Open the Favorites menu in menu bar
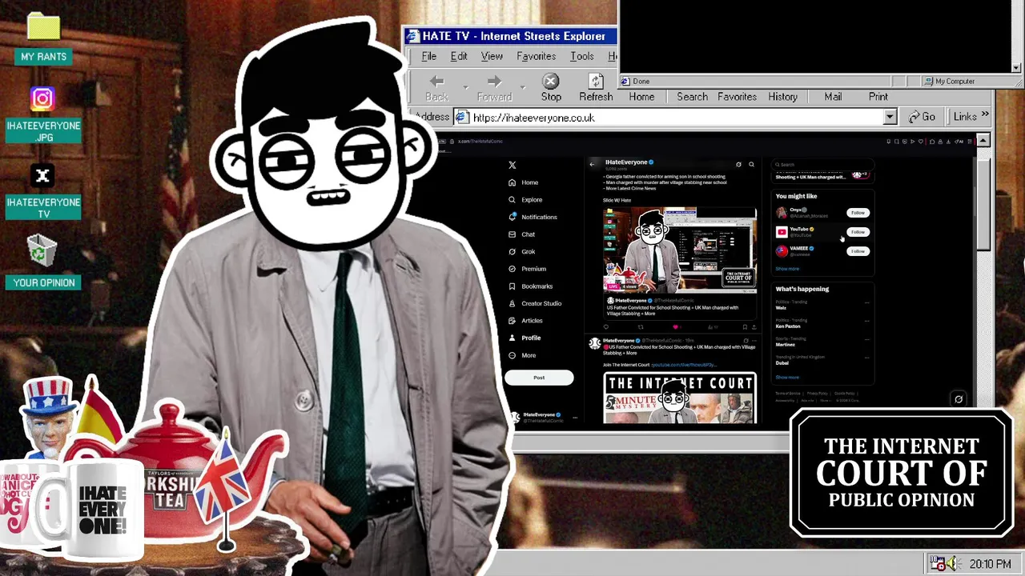The height and width of the screenshot is (576, 1025). point(536,56)
